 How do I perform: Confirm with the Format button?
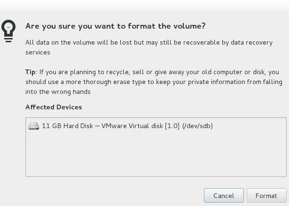pos(266,196)
